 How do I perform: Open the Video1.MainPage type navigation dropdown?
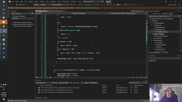pyautogui.click(x=90, y=13)
